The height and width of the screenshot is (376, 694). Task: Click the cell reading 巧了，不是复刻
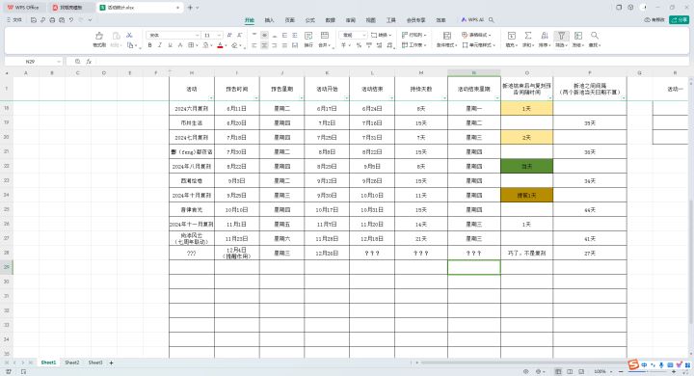(526, 254)
